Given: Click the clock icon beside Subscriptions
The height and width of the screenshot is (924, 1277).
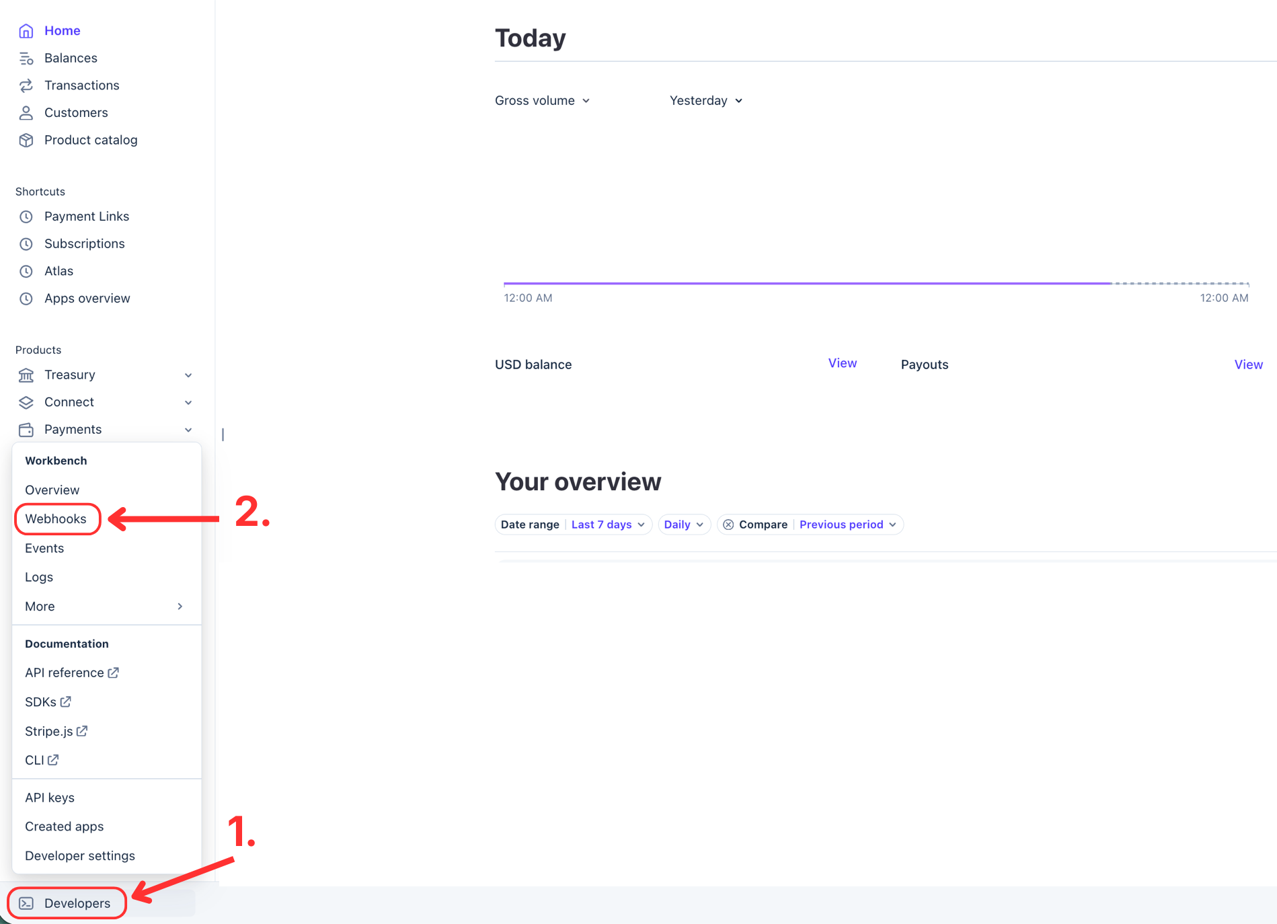Looking at the screenshot, I should 26,244.
